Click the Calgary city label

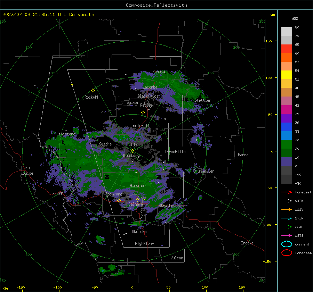click(136, 204)
